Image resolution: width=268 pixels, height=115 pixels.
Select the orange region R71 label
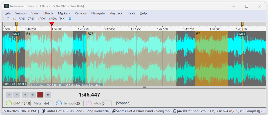point(199,34)
